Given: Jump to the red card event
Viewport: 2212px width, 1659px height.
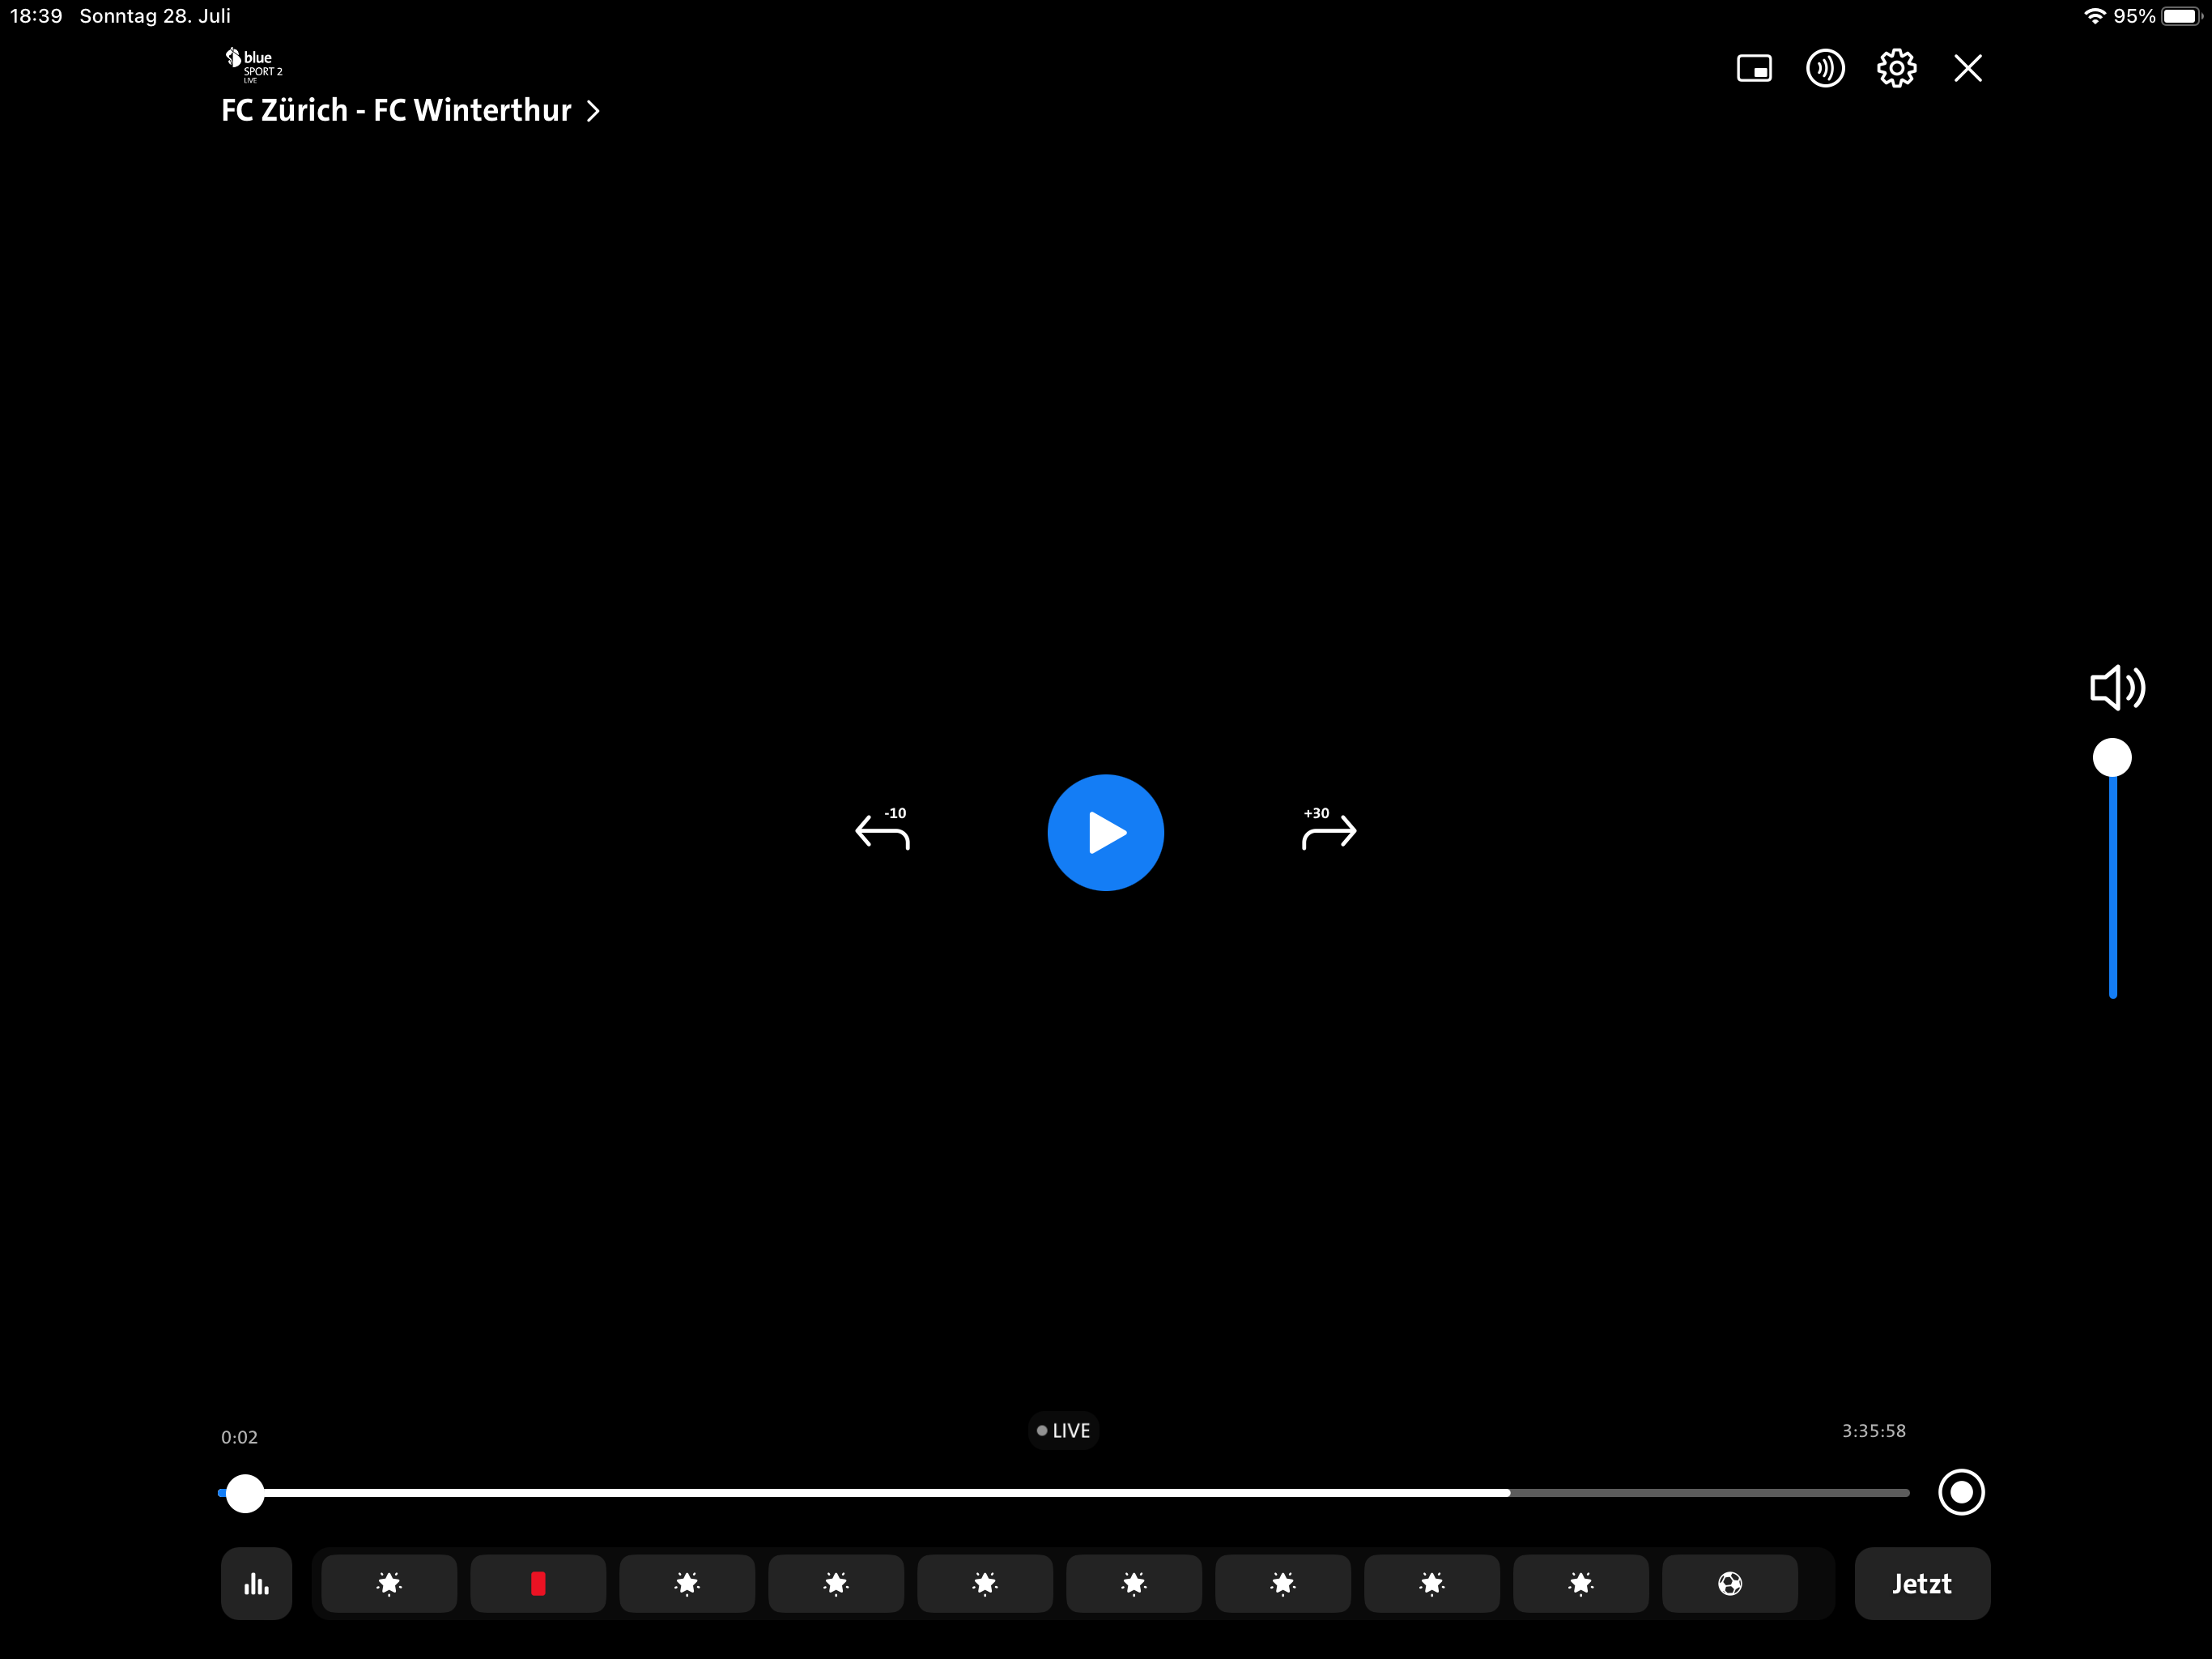Looking at the screenshot, I should pos(538,1583).
